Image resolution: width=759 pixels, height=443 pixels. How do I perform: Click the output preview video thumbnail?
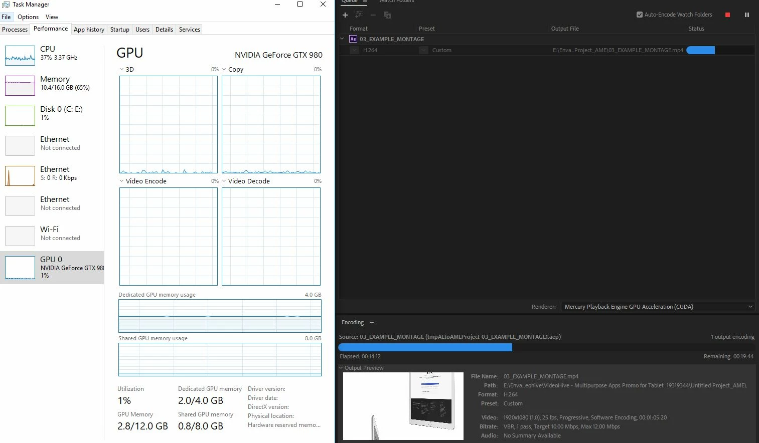(x=403, y=406)
